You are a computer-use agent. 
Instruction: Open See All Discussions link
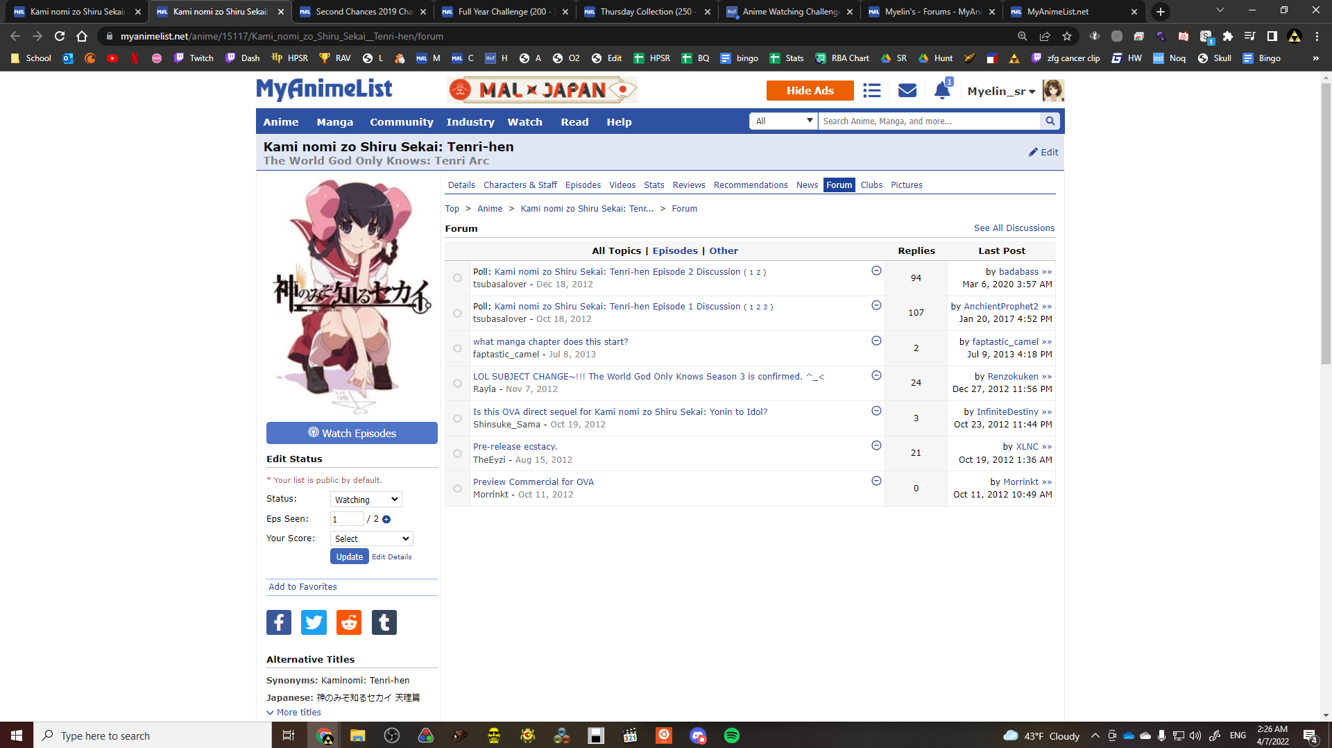(1014, 228)
